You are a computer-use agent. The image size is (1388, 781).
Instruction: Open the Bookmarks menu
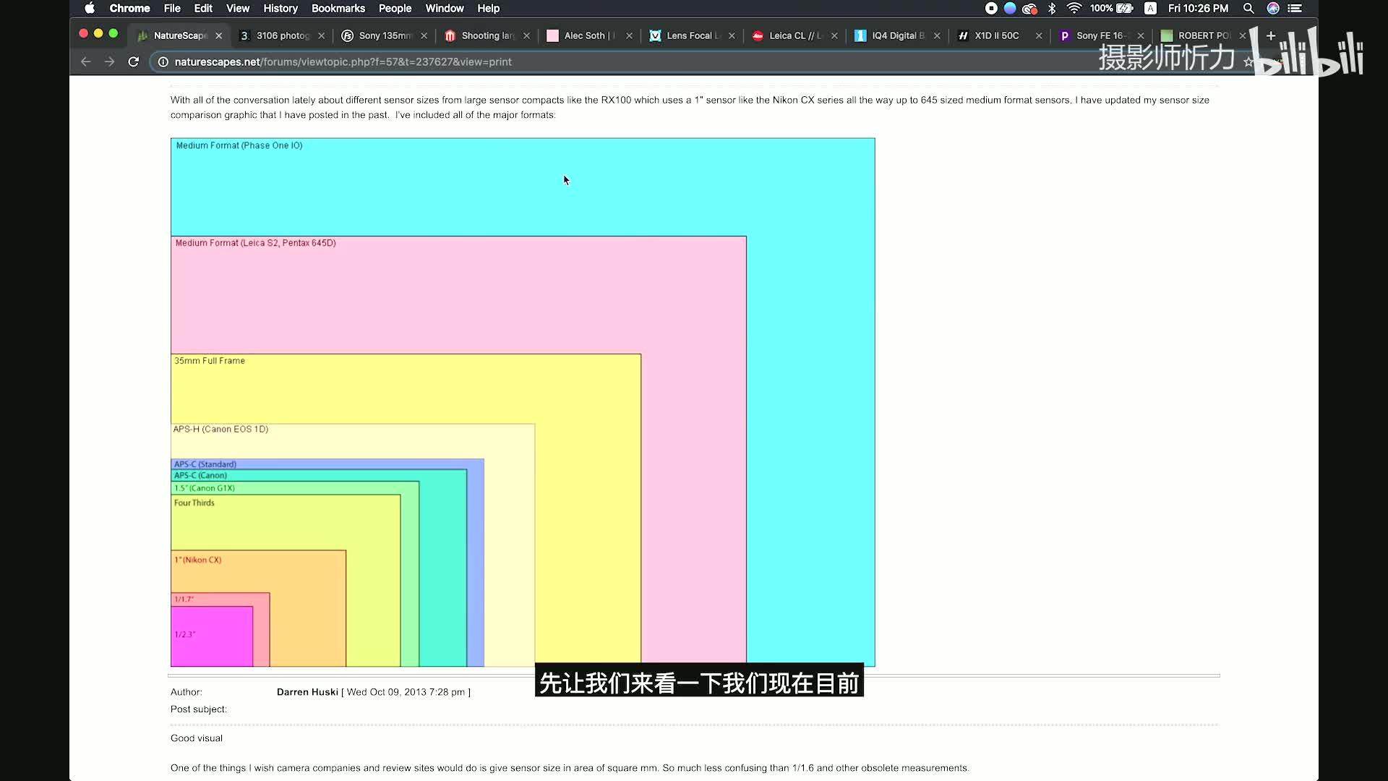(x=338, y=9)
